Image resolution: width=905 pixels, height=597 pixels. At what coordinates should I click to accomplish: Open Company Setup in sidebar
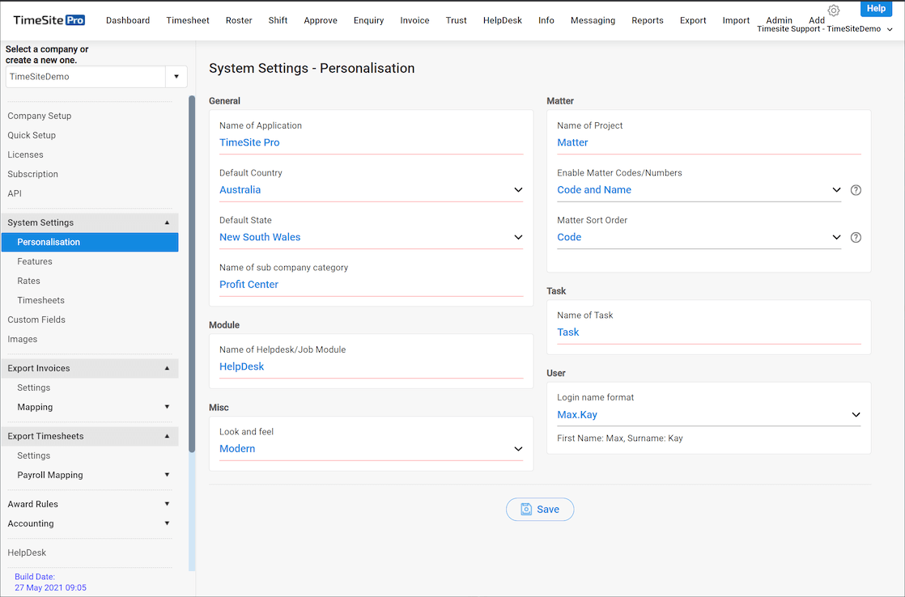tap(39, 116)
